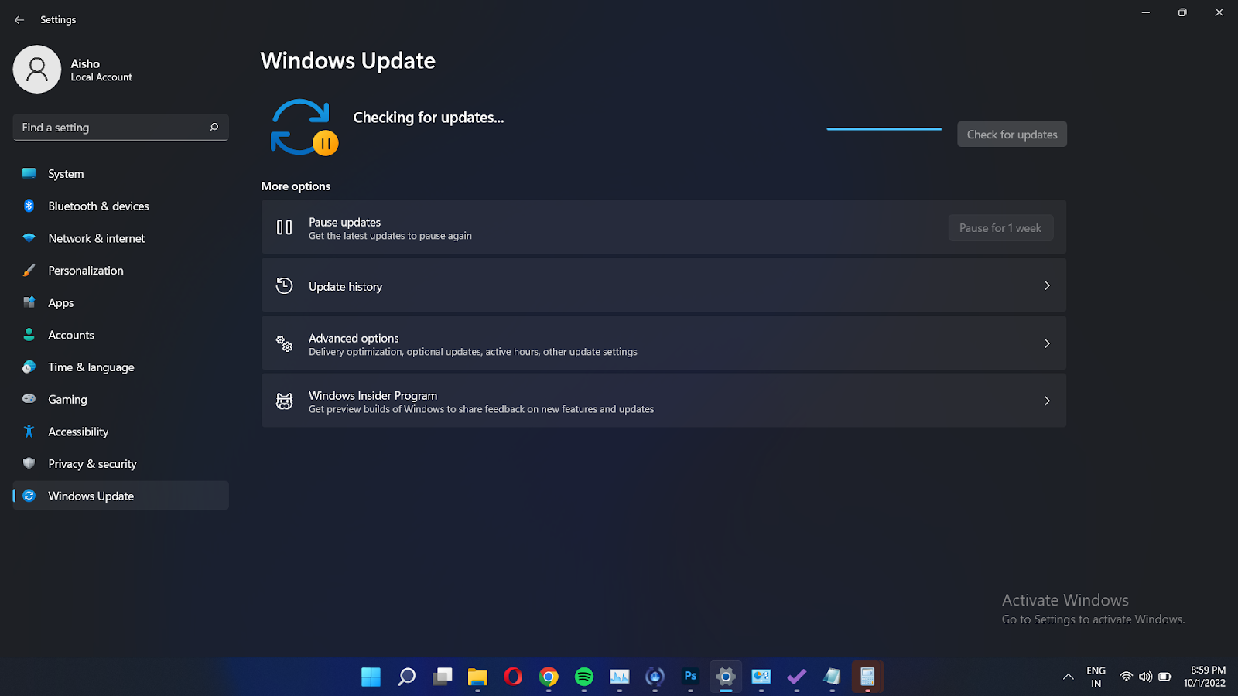The width and height of the screenshot is (1238, 696).
Task: Show hidden system tray icons
Action: click(1069, 677)
